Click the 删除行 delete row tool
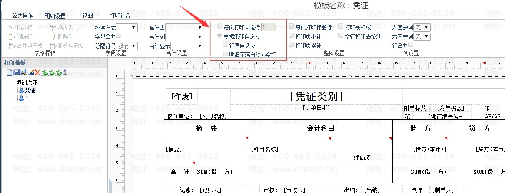Viewport: 505px width, 193px height. (x=20, y=36)
